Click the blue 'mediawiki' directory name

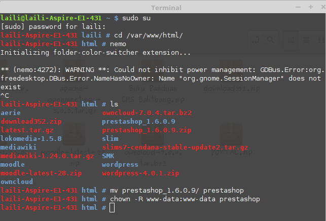[x=18, y=148]
